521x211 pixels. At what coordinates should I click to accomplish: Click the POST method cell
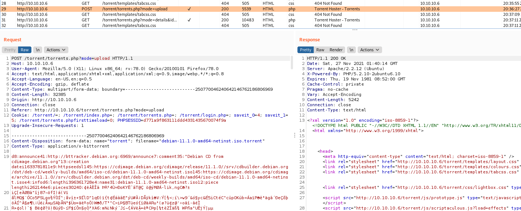coord(87,9)
